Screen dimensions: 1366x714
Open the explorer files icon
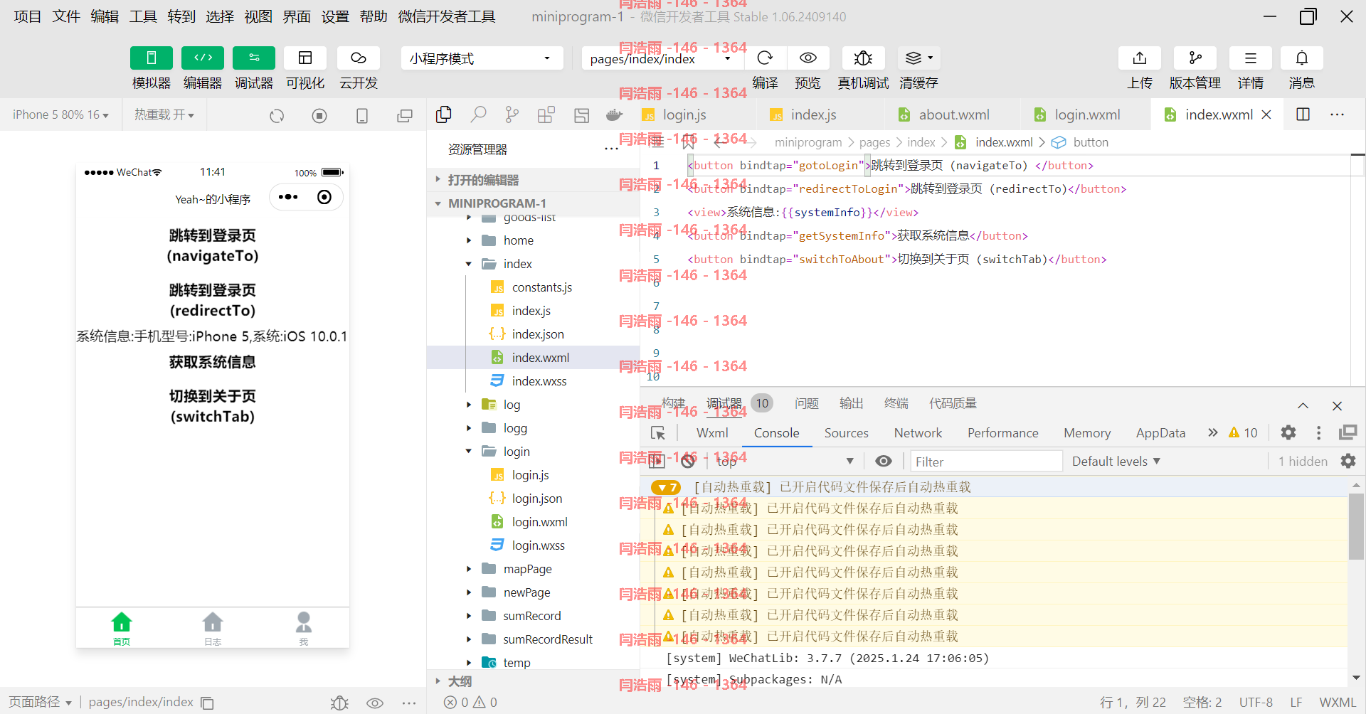coord(444,114)
